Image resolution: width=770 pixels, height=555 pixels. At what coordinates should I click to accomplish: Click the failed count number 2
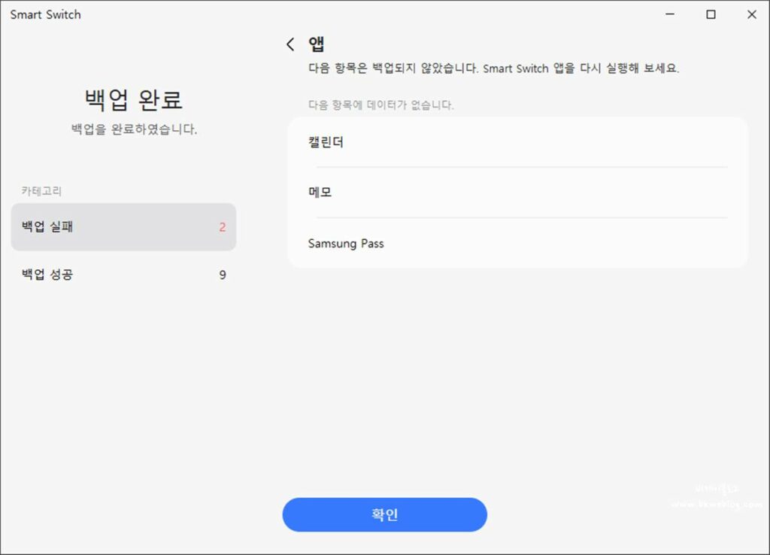point(223,227)
